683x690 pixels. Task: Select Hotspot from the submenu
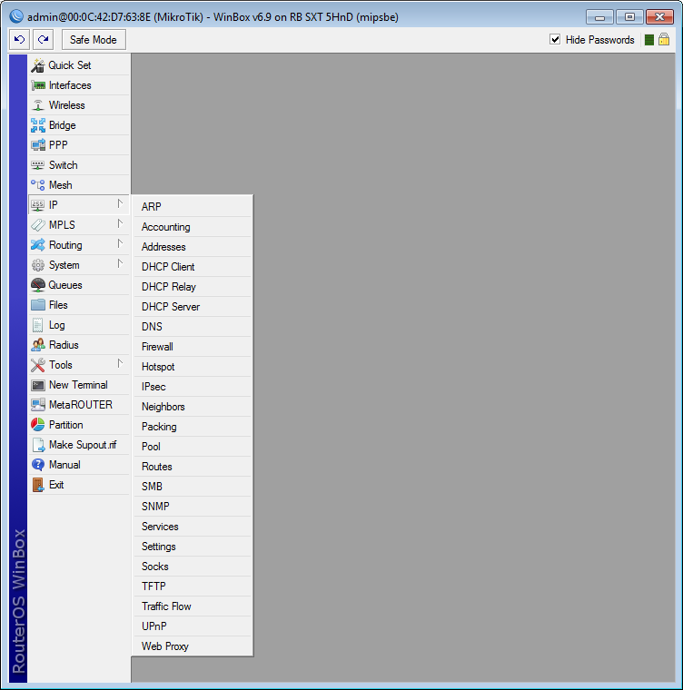pyautogui.click(x=193, y=367)
